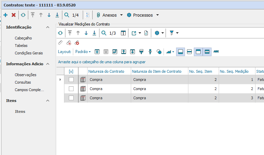Go to Condições Gerais in sidebar
The height and width of the screenshot is (155, 264).
[x=28, y=53]
